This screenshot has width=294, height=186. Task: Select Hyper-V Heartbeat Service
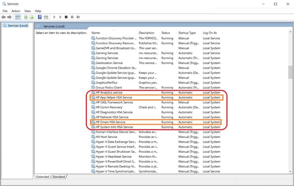pyautogui.click(x=156, y=157)
